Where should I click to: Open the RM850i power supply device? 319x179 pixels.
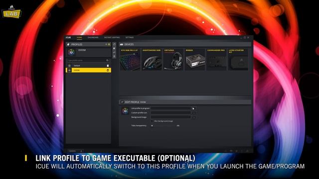pos(195,60)
